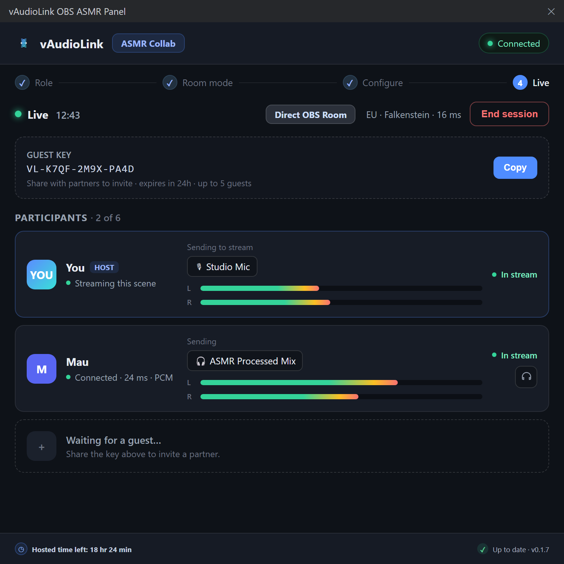Copy the guest key
Screen dimensions: 564x564
pyautogui.click(x=515, y=168)
